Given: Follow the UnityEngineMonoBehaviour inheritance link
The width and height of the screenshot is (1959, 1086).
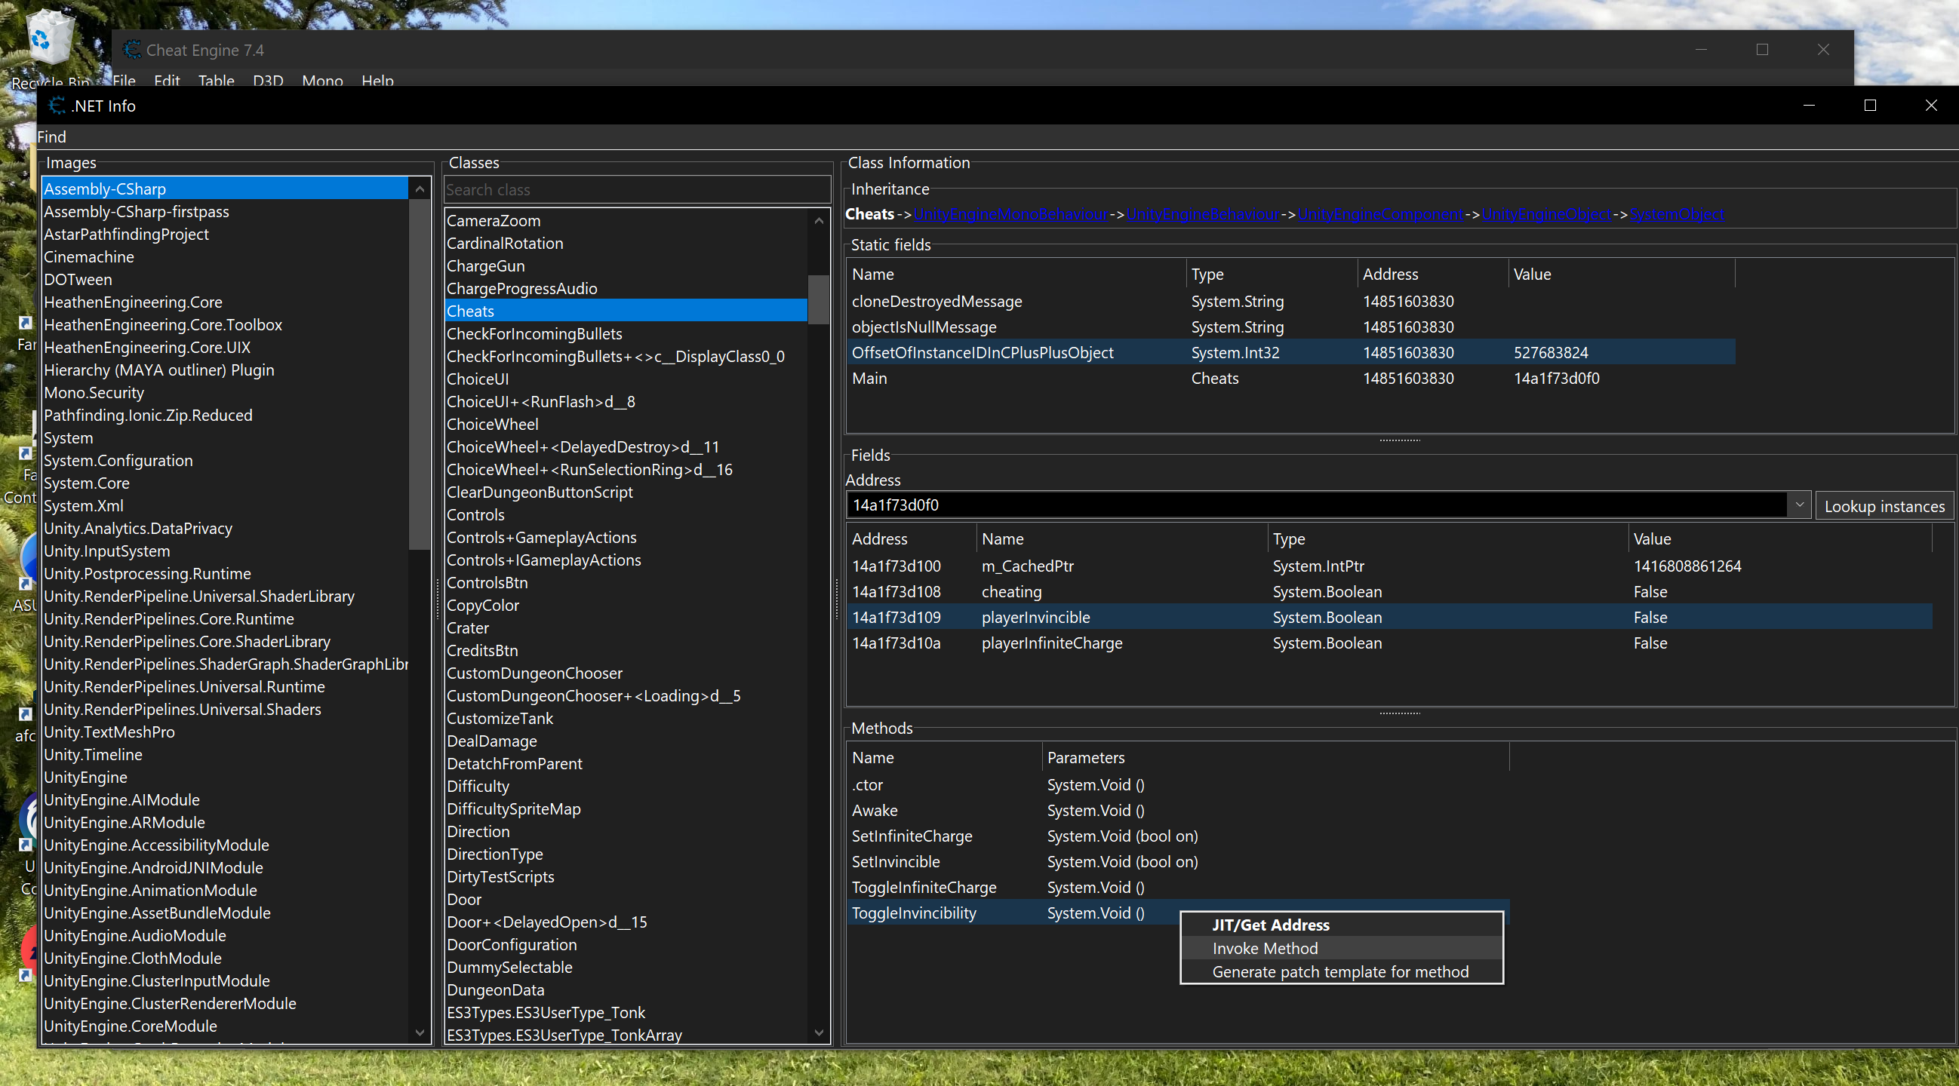Looking at the screenshot, I should pos(1010,214).
